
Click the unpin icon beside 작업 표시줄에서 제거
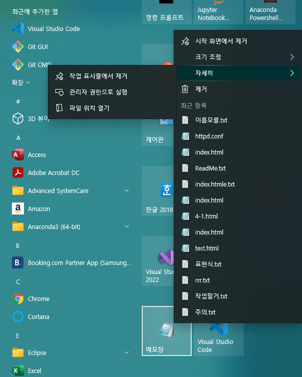pos(59,76)
